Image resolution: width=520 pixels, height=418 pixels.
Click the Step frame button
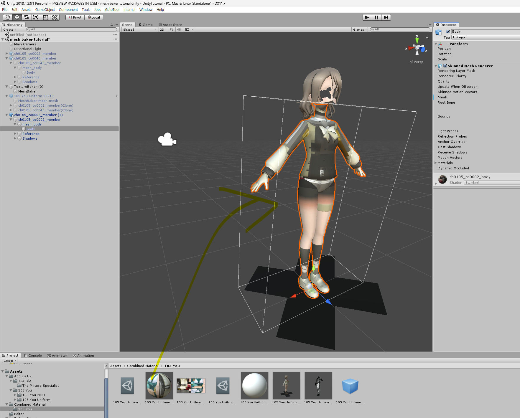tap(386, 17)
